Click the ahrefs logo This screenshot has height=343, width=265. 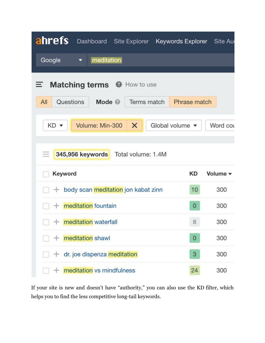coord(52,41)
